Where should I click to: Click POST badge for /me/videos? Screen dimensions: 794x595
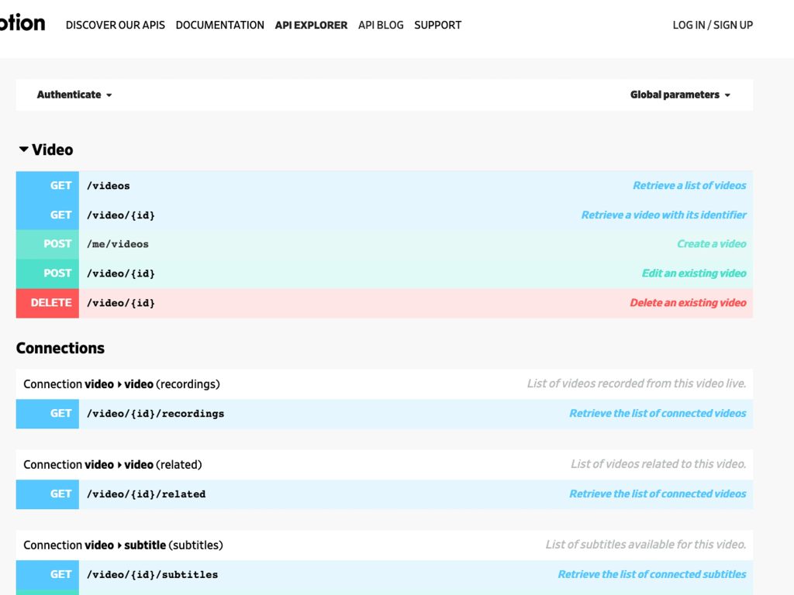coord(47,244)
